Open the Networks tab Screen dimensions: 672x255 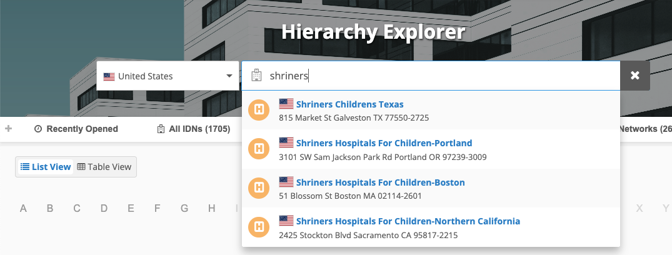pyautogui.click(x=645, y=129)
